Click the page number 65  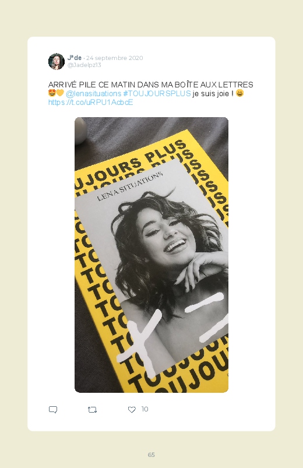[x=151, y=455]
